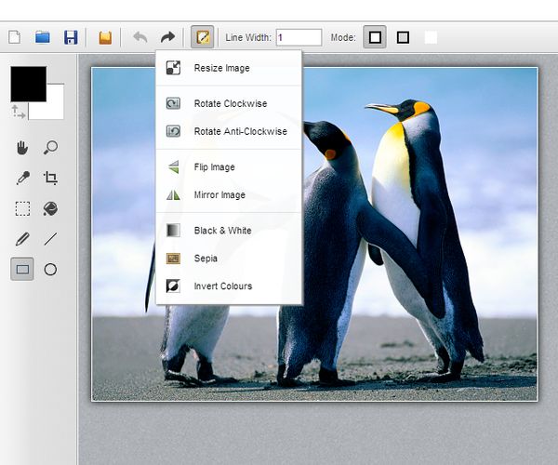558x465 pixels.
Task: Activate the Pencil drawing tool
Action: coord(23,239)
